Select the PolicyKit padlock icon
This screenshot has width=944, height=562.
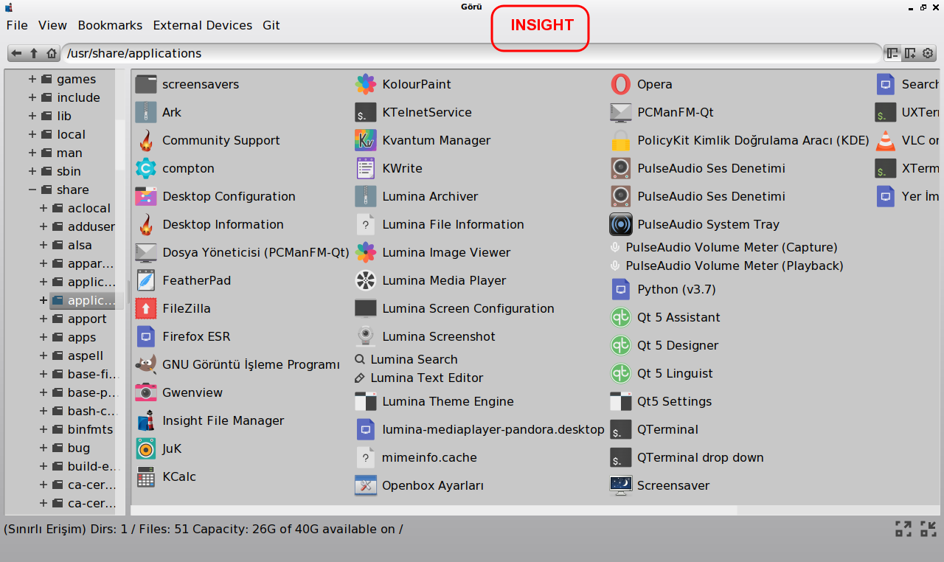pyautogui.click(x=621, y=140)
